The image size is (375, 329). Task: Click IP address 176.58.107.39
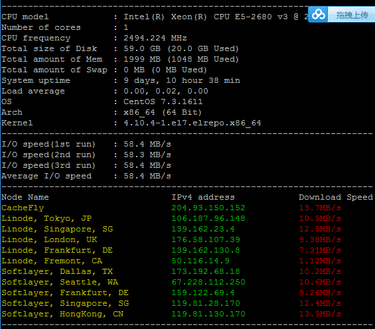(x=206, y=239)
